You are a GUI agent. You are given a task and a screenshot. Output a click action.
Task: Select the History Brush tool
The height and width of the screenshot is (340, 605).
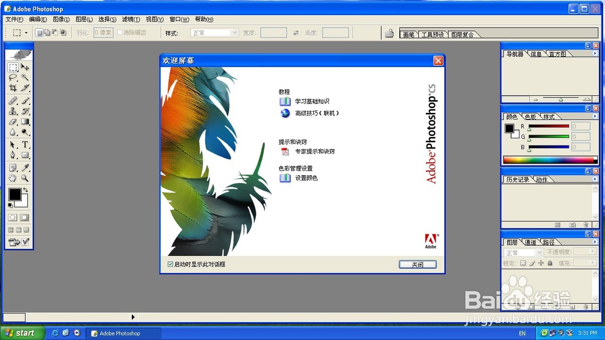pos(25,111)
